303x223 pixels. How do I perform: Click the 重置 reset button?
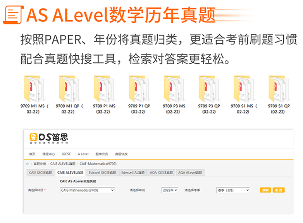279,190
